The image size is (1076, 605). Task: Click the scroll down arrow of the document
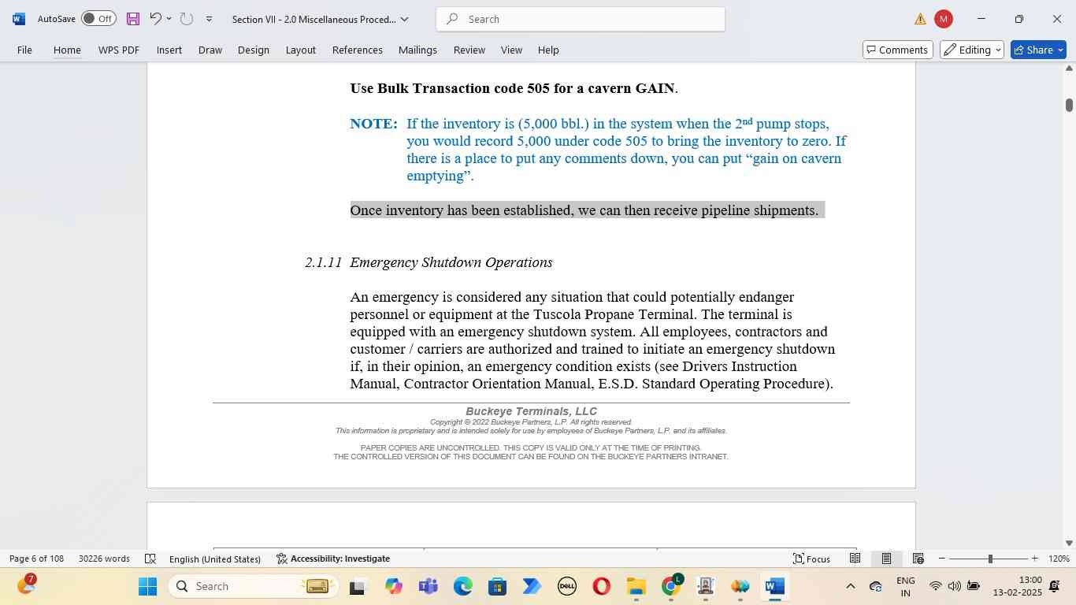(1069, 543)
